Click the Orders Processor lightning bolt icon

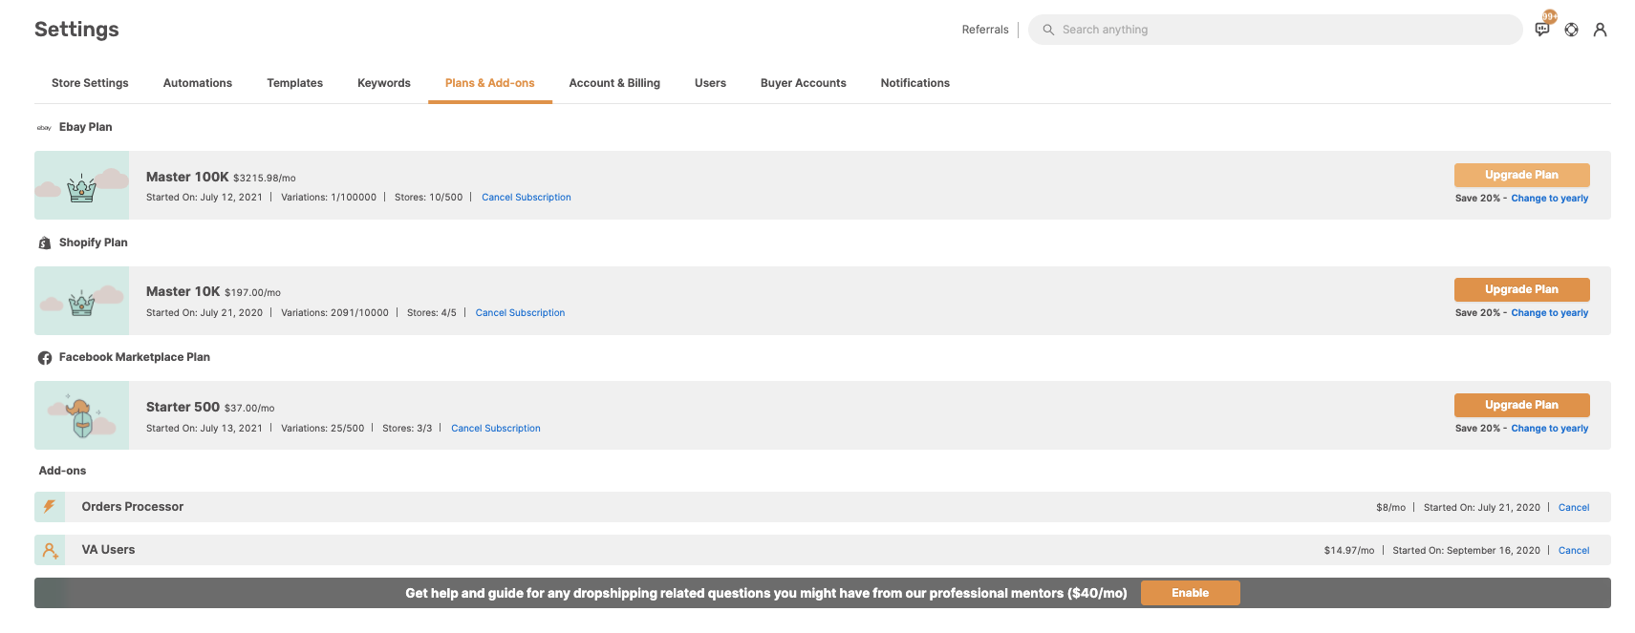50,507
